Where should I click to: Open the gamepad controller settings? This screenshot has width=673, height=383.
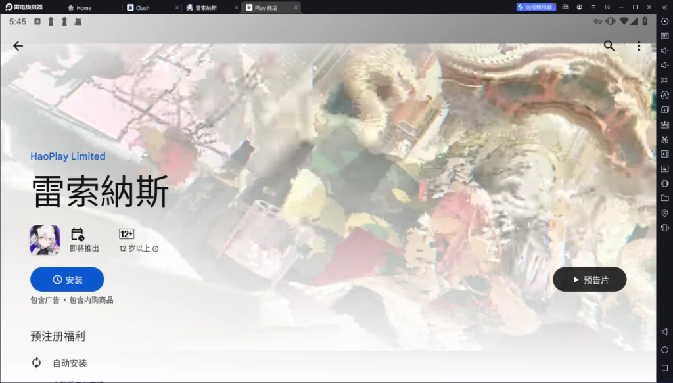pyautogui.click(x=565, y=7)
